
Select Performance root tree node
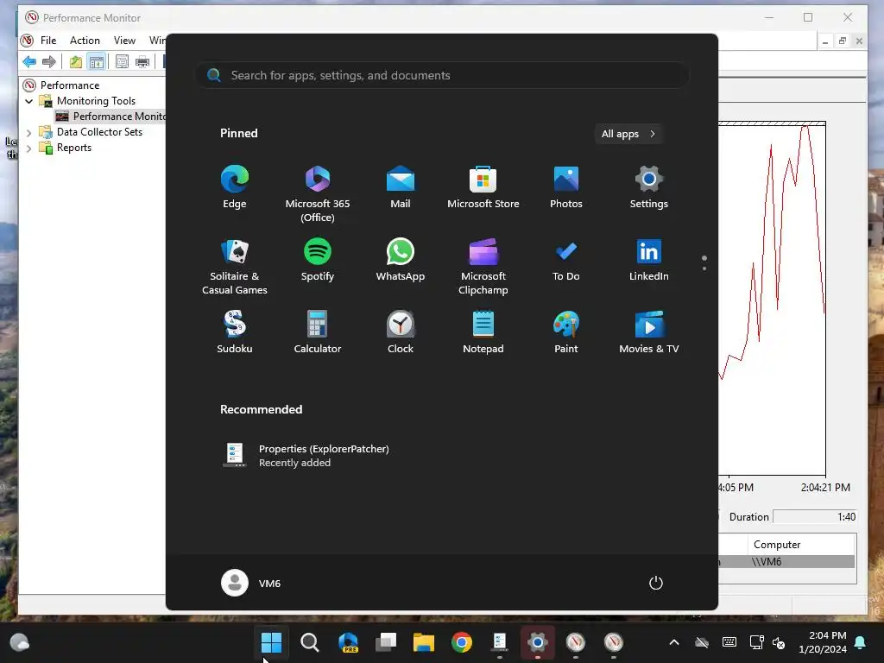coord(70,85)
